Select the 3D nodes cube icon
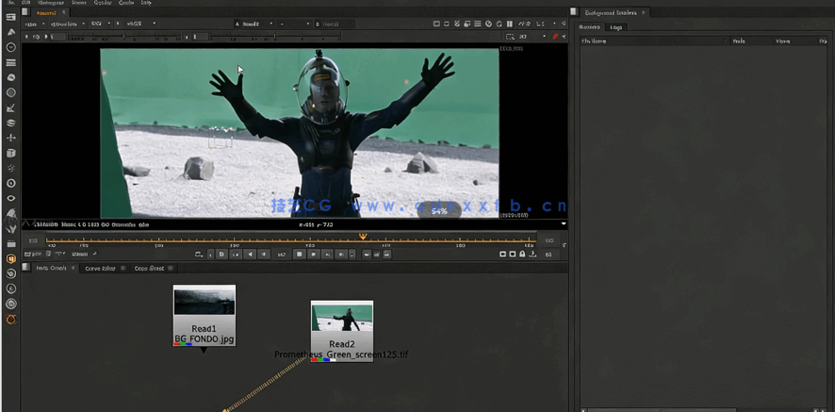835x412 pixels. tap(10, 153)
